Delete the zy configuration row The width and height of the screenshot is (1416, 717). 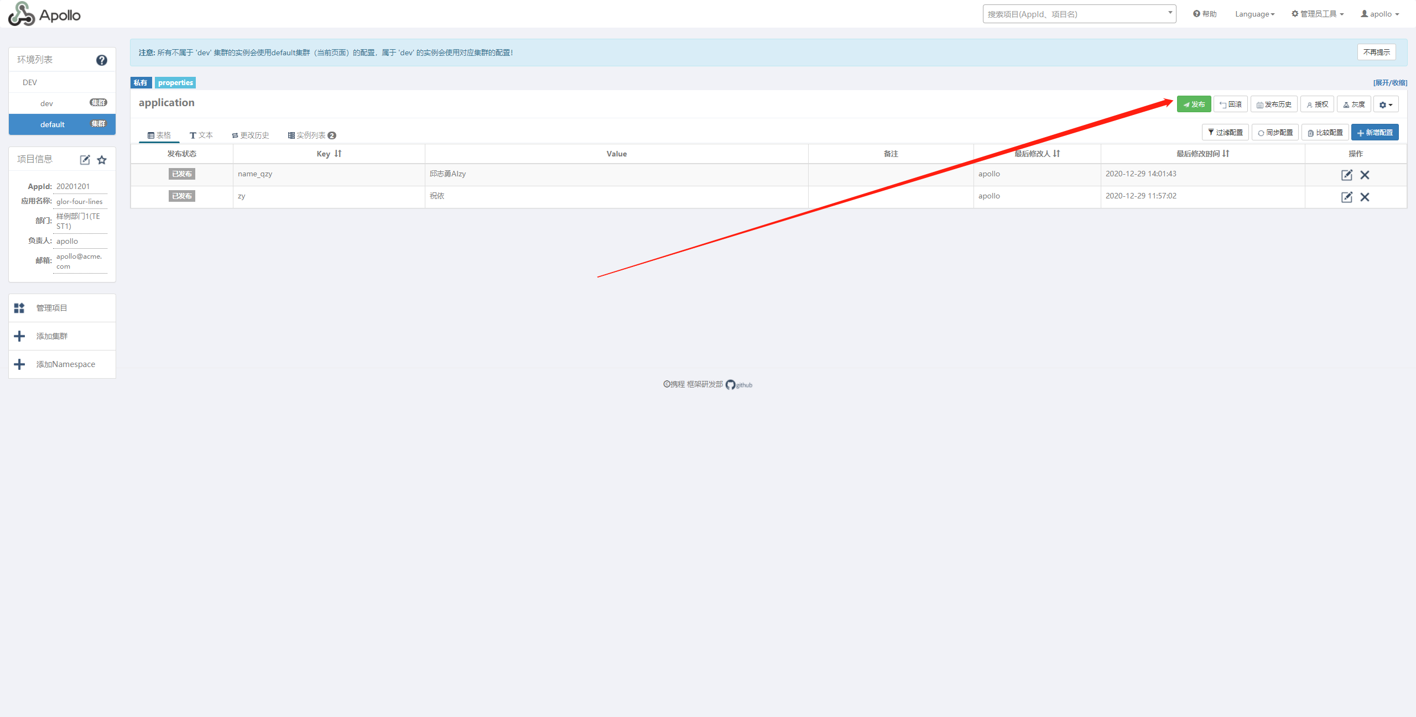pos(1365,197)
